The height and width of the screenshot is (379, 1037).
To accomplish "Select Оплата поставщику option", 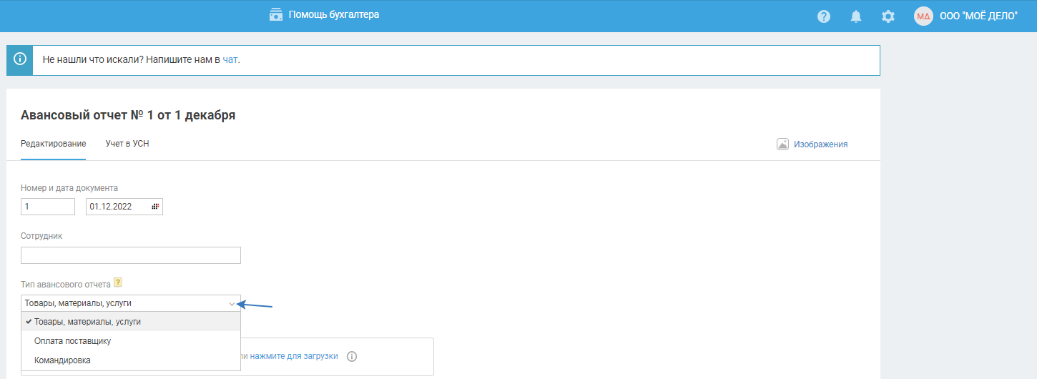I will 72,341.
